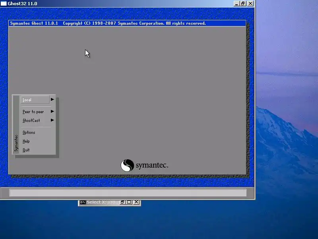Viewport: 318px width, 239px height.
Task: Close the Select X: console window
Action: (x=136, y=202)
